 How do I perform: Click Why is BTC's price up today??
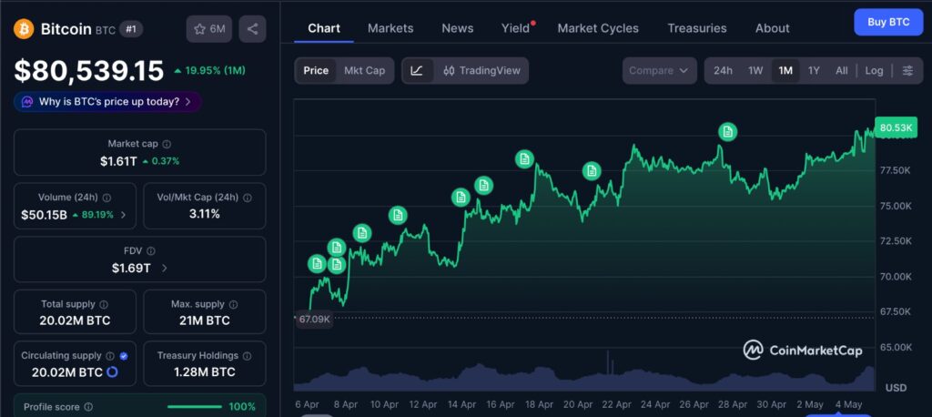107,102
